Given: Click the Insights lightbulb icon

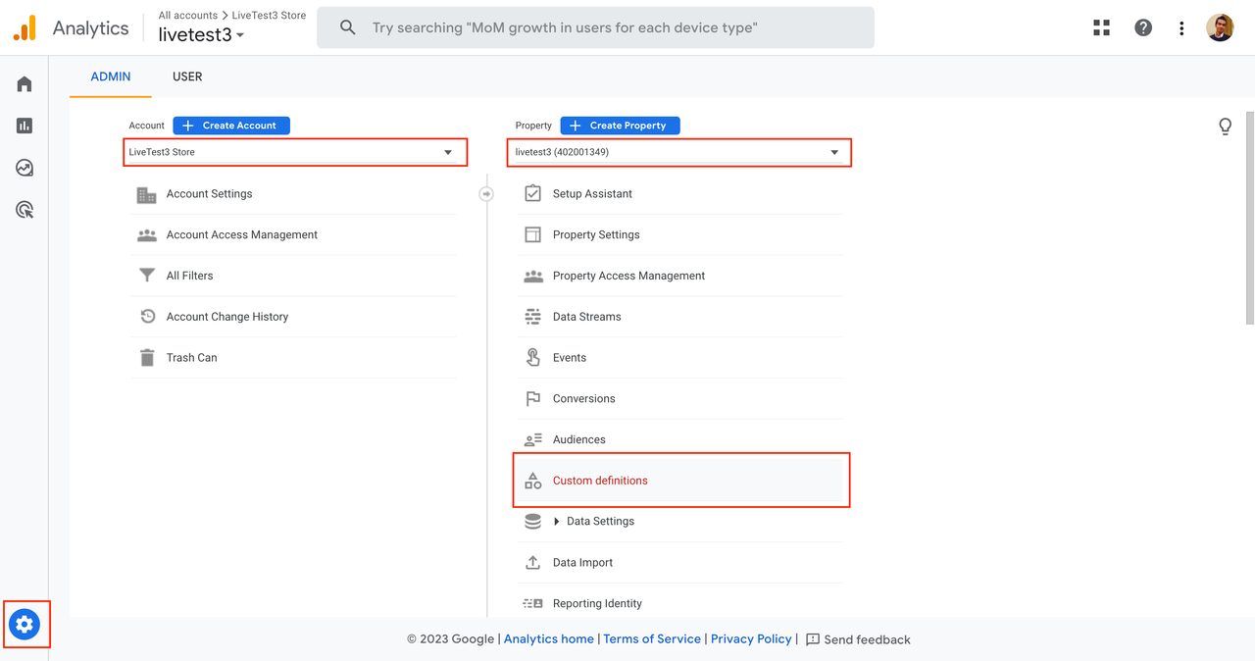Looking at the screenshot, I should pyautogui.click(x=1226, y=127).
